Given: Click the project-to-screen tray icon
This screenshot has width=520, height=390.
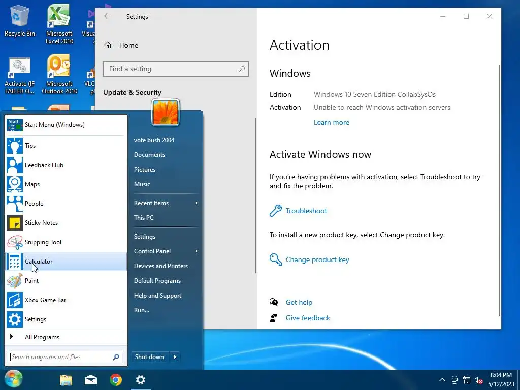Looking at the screenshot, I should 454,380.
